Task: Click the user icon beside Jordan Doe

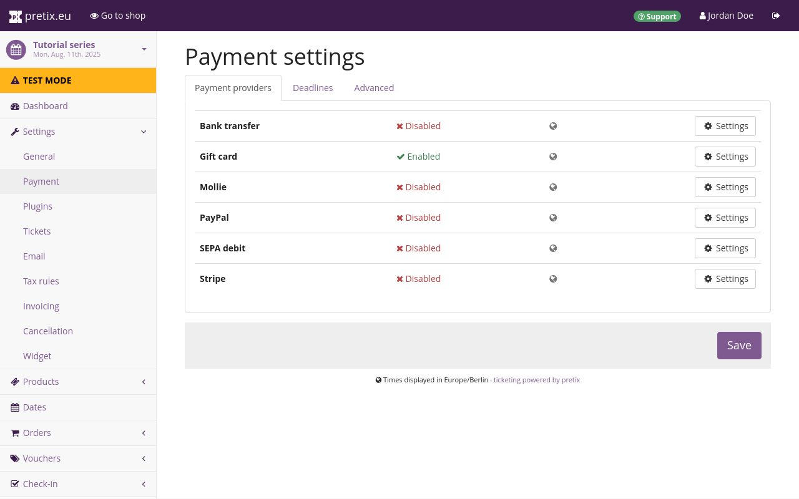Action: [702, 16]
